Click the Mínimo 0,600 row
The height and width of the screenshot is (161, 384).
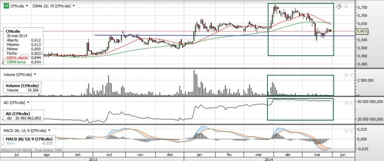(x=24, y=49)
